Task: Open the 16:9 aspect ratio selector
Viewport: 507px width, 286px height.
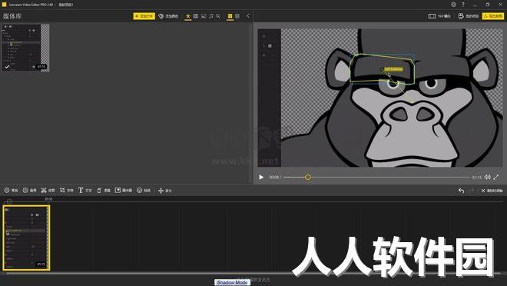Action: click(439, 16)
